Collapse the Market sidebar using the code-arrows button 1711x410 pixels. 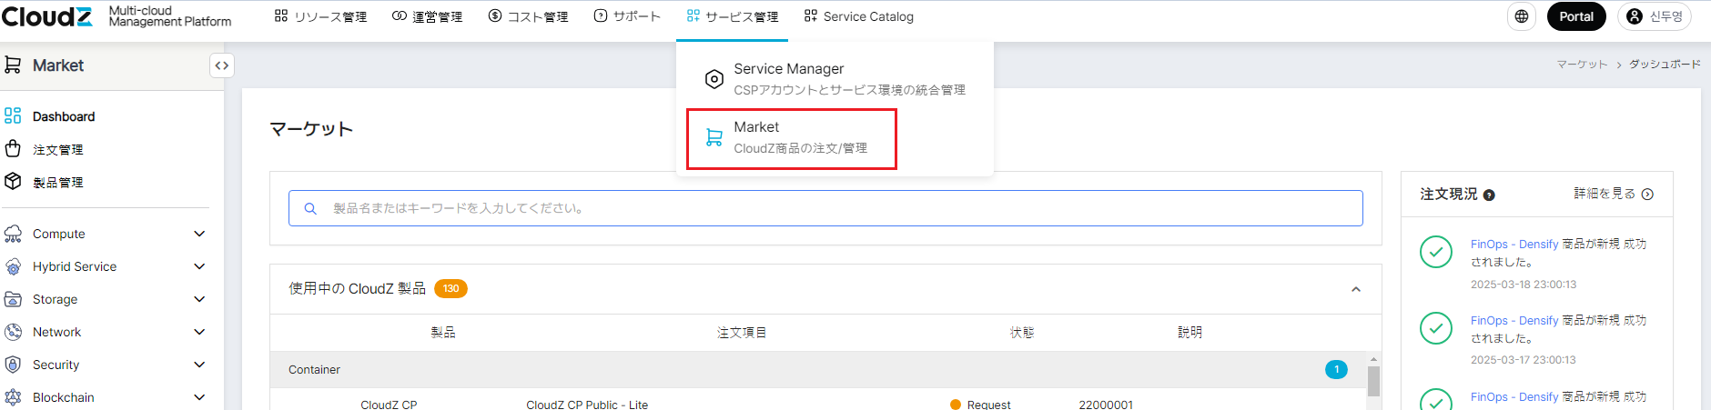222,65
